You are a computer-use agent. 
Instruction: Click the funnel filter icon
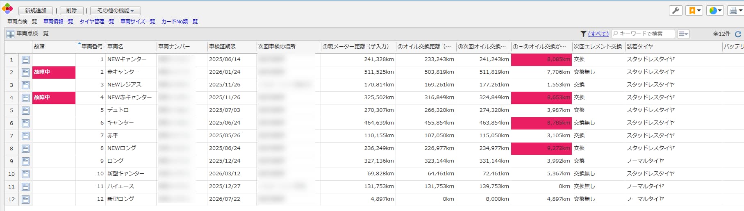583,34
